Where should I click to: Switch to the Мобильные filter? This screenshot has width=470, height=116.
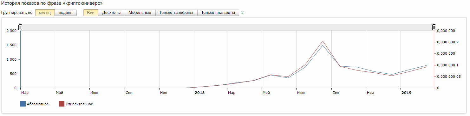pos(140,13)
